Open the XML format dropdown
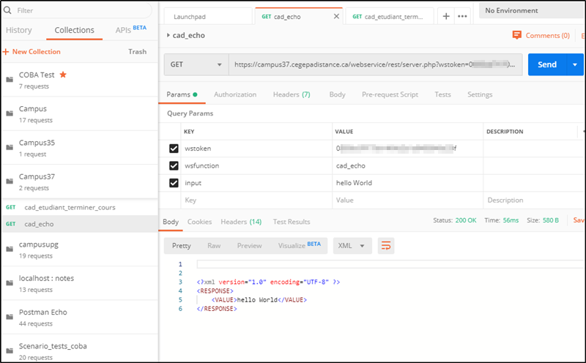The image size is (586, 363). tap(352, 246)
